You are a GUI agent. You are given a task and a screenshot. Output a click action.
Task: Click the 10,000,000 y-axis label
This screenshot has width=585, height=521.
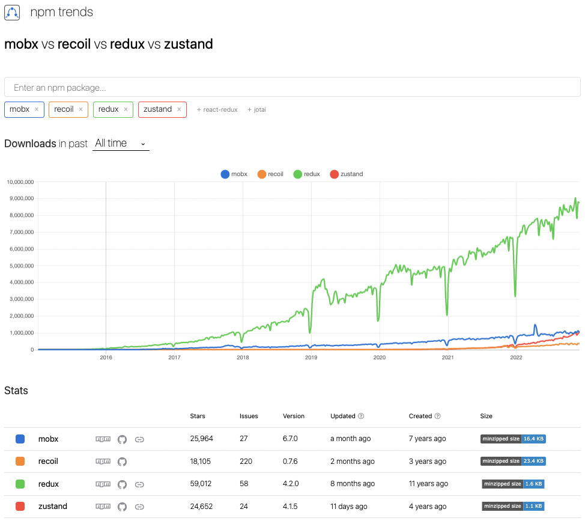coord(20,182)
